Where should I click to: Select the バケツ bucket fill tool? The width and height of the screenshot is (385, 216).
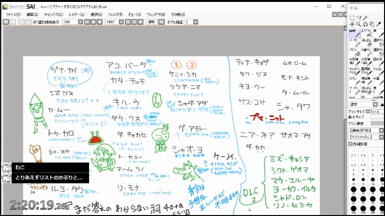[355, 52]
